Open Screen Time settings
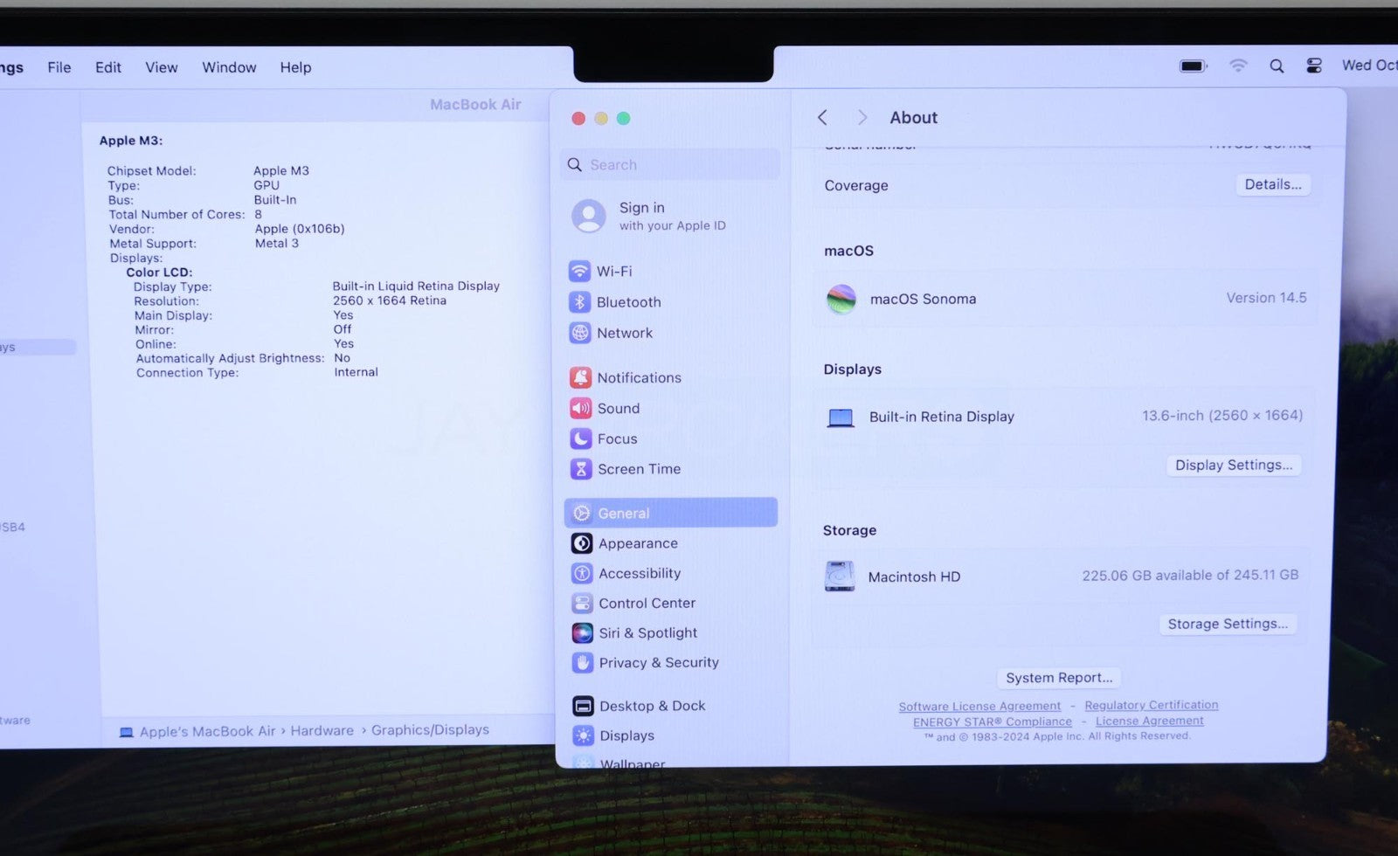The image size is (1398, 856). pos(638,469)
